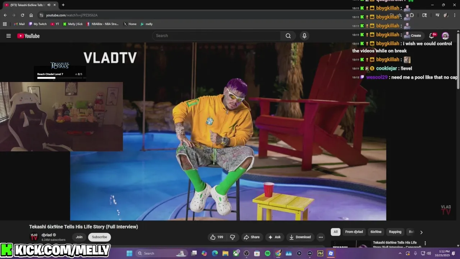This screenshot has width=460, height=259.
Task: Click the Ask button below the video
Action: (x=274, y=237)
